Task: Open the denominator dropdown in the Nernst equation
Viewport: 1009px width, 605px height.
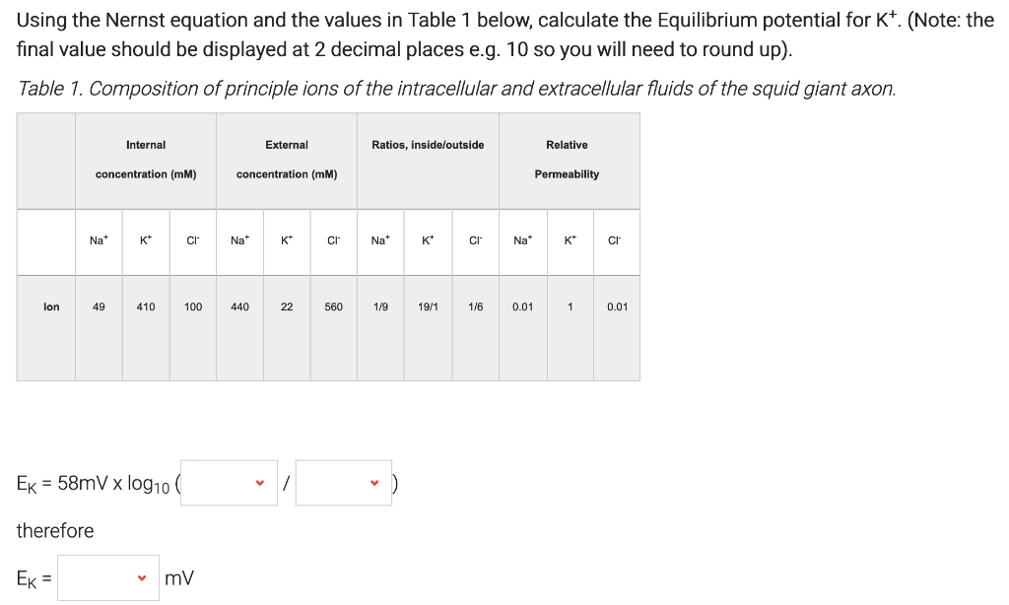Action: tap(343, 481)
